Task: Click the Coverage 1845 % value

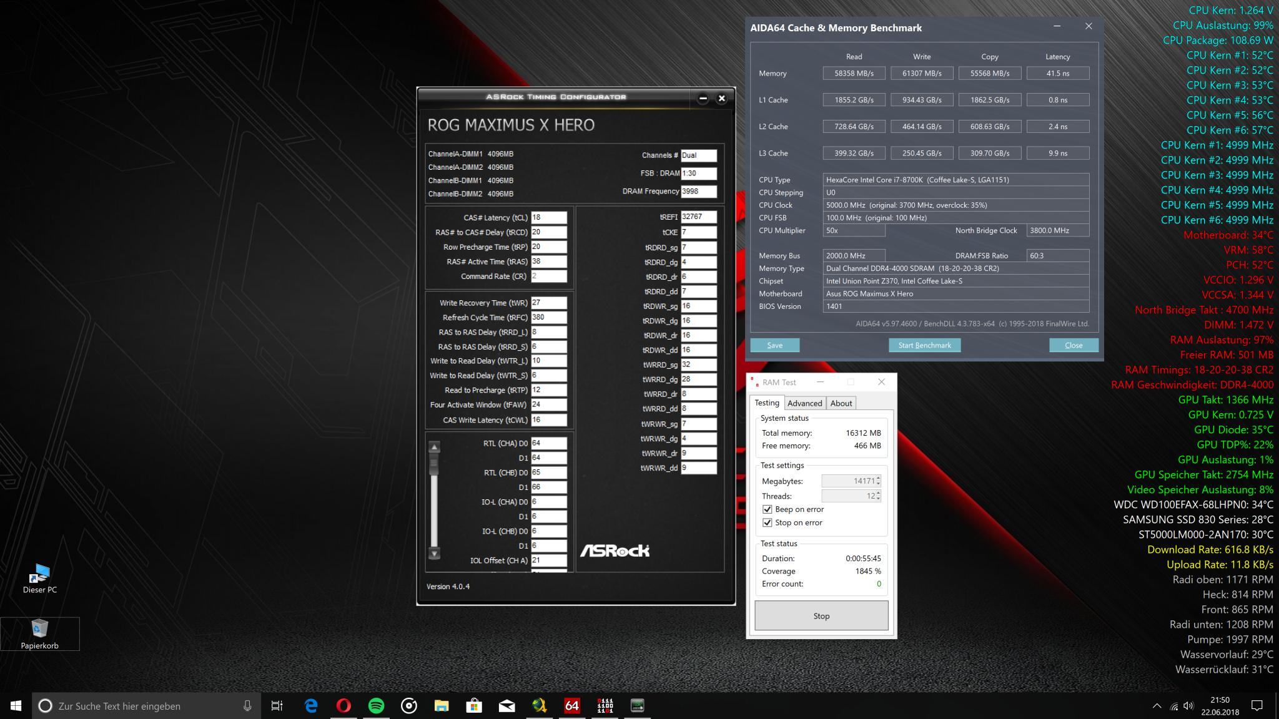Action: point(868,571)
